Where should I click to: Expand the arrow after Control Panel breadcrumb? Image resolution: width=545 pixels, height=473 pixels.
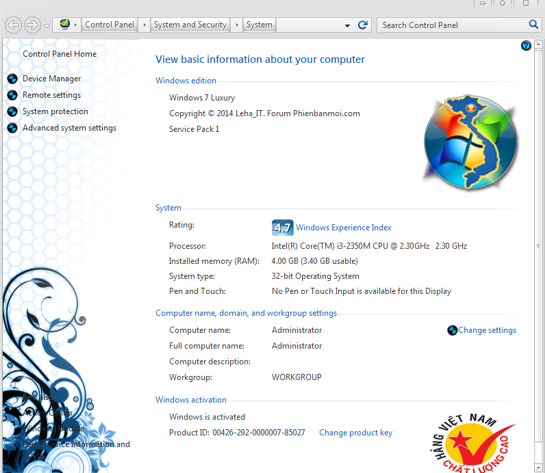144,25
